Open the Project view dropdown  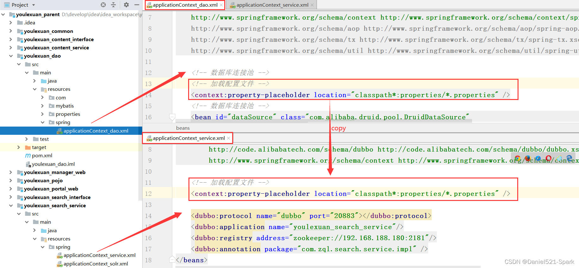(34, 5)
